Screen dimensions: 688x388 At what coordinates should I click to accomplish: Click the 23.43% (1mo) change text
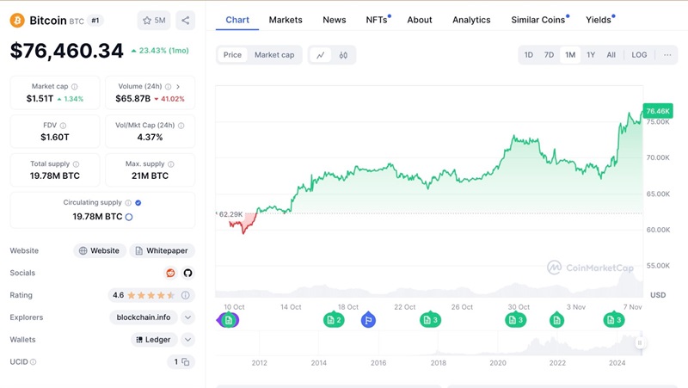point(163,51)
